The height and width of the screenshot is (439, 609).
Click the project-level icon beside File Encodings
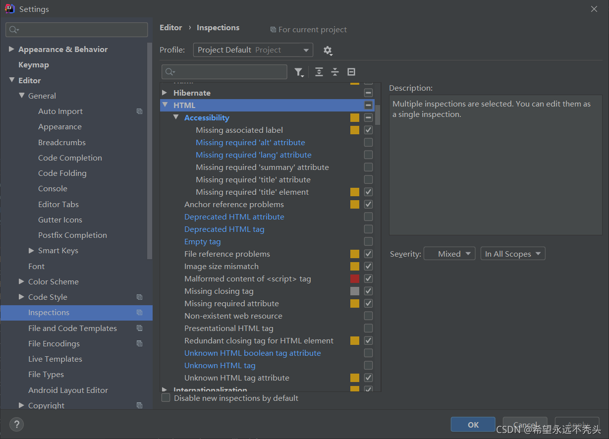click(140, 344)
